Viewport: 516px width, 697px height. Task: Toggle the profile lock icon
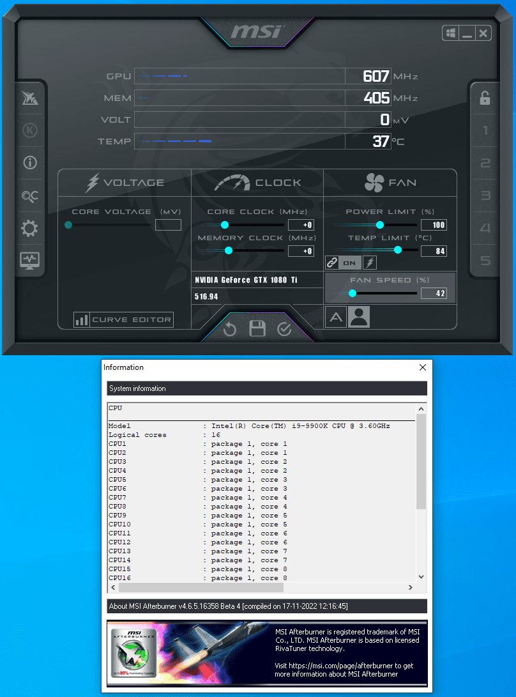485,98
